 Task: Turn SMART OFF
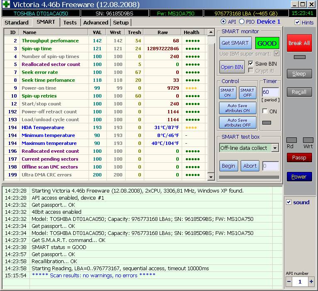pos(247,93)
